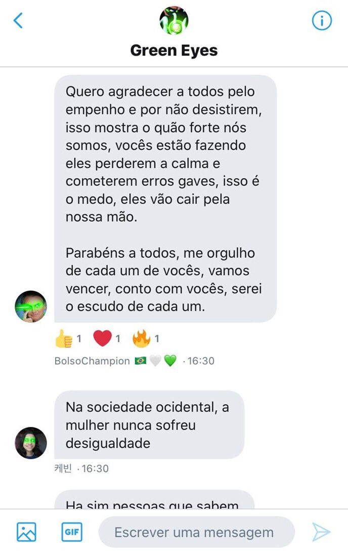Select the BolsoChampion sender name
Viewport: 348px width, 551px height.
[x=92, y=361]
